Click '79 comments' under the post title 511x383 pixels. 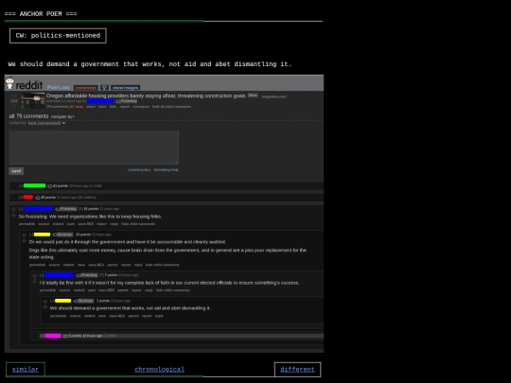click(57, 107)
